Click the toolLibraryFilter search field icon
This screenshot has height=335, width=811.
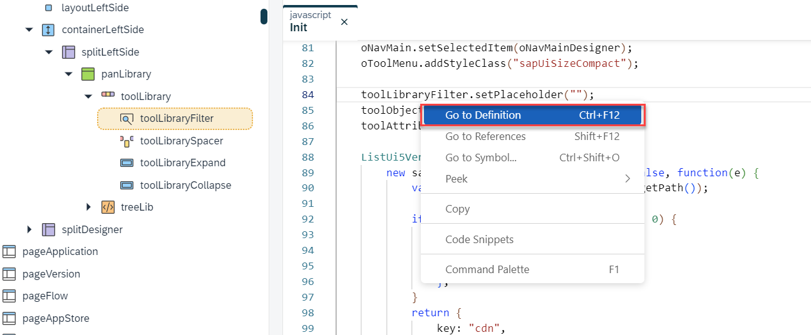pyautogui.click(x=127, y=118)
